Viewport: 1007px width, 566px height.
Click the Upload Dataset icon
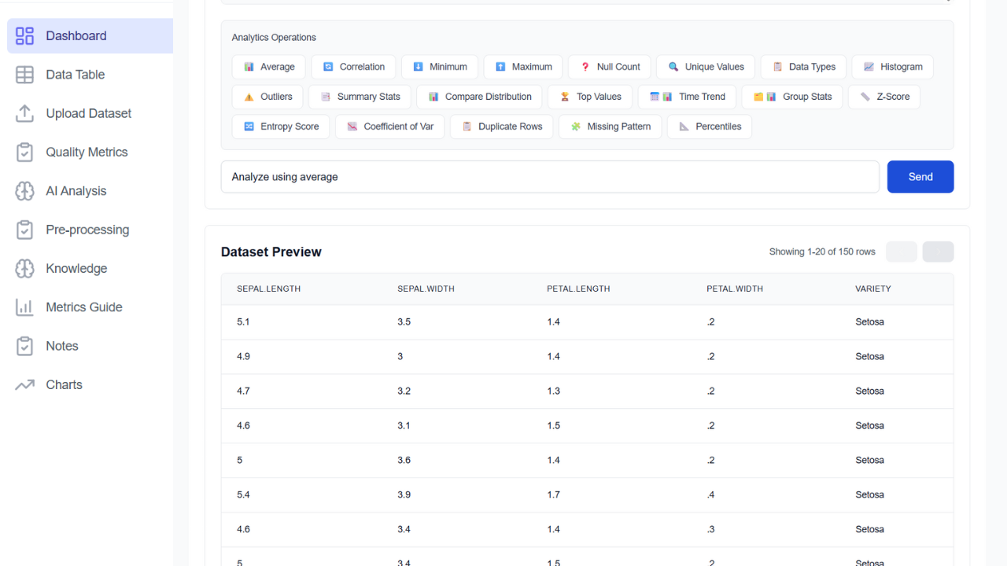pyautogui.click(x=24, y=113)
